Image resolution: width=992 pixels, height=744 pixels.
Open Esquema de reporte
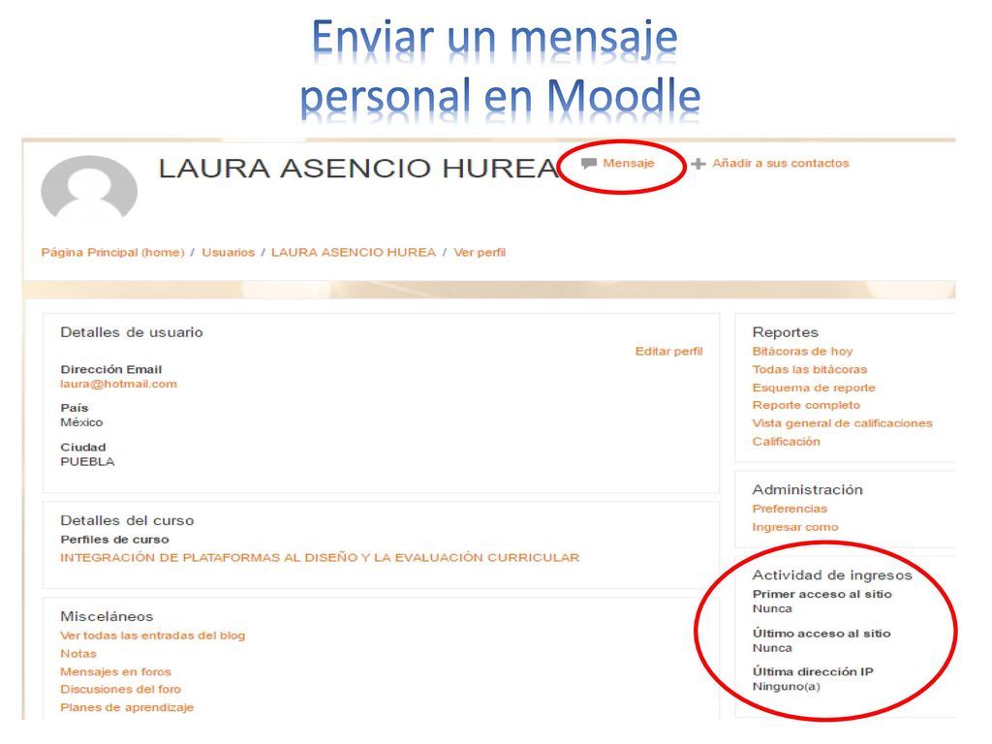814,387
